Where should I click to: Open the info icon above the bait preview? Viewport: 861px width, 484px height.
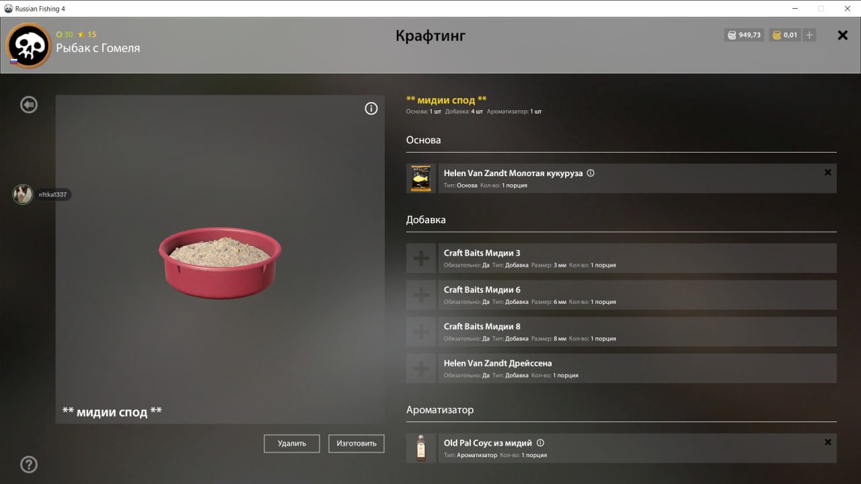[371, 108]
